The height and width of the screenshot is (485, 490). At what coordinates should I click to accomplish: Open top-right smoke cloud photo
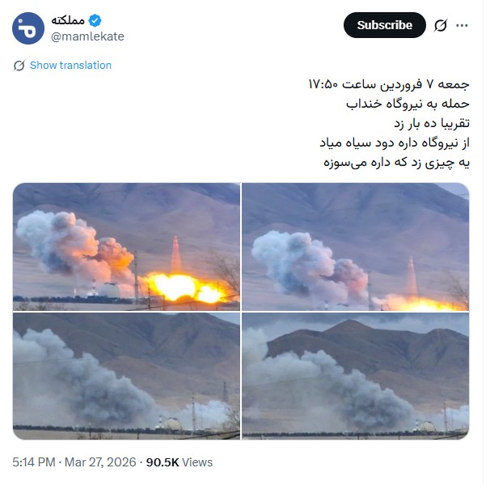click(356, 247)
